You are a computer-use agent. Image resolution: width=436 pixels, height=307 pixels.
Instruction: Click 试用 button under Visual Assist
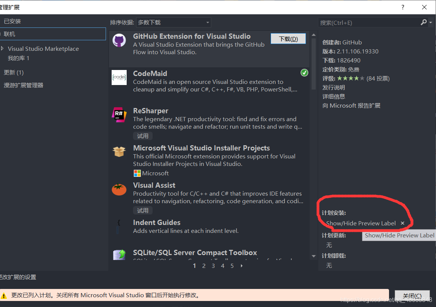coord(143,211)
